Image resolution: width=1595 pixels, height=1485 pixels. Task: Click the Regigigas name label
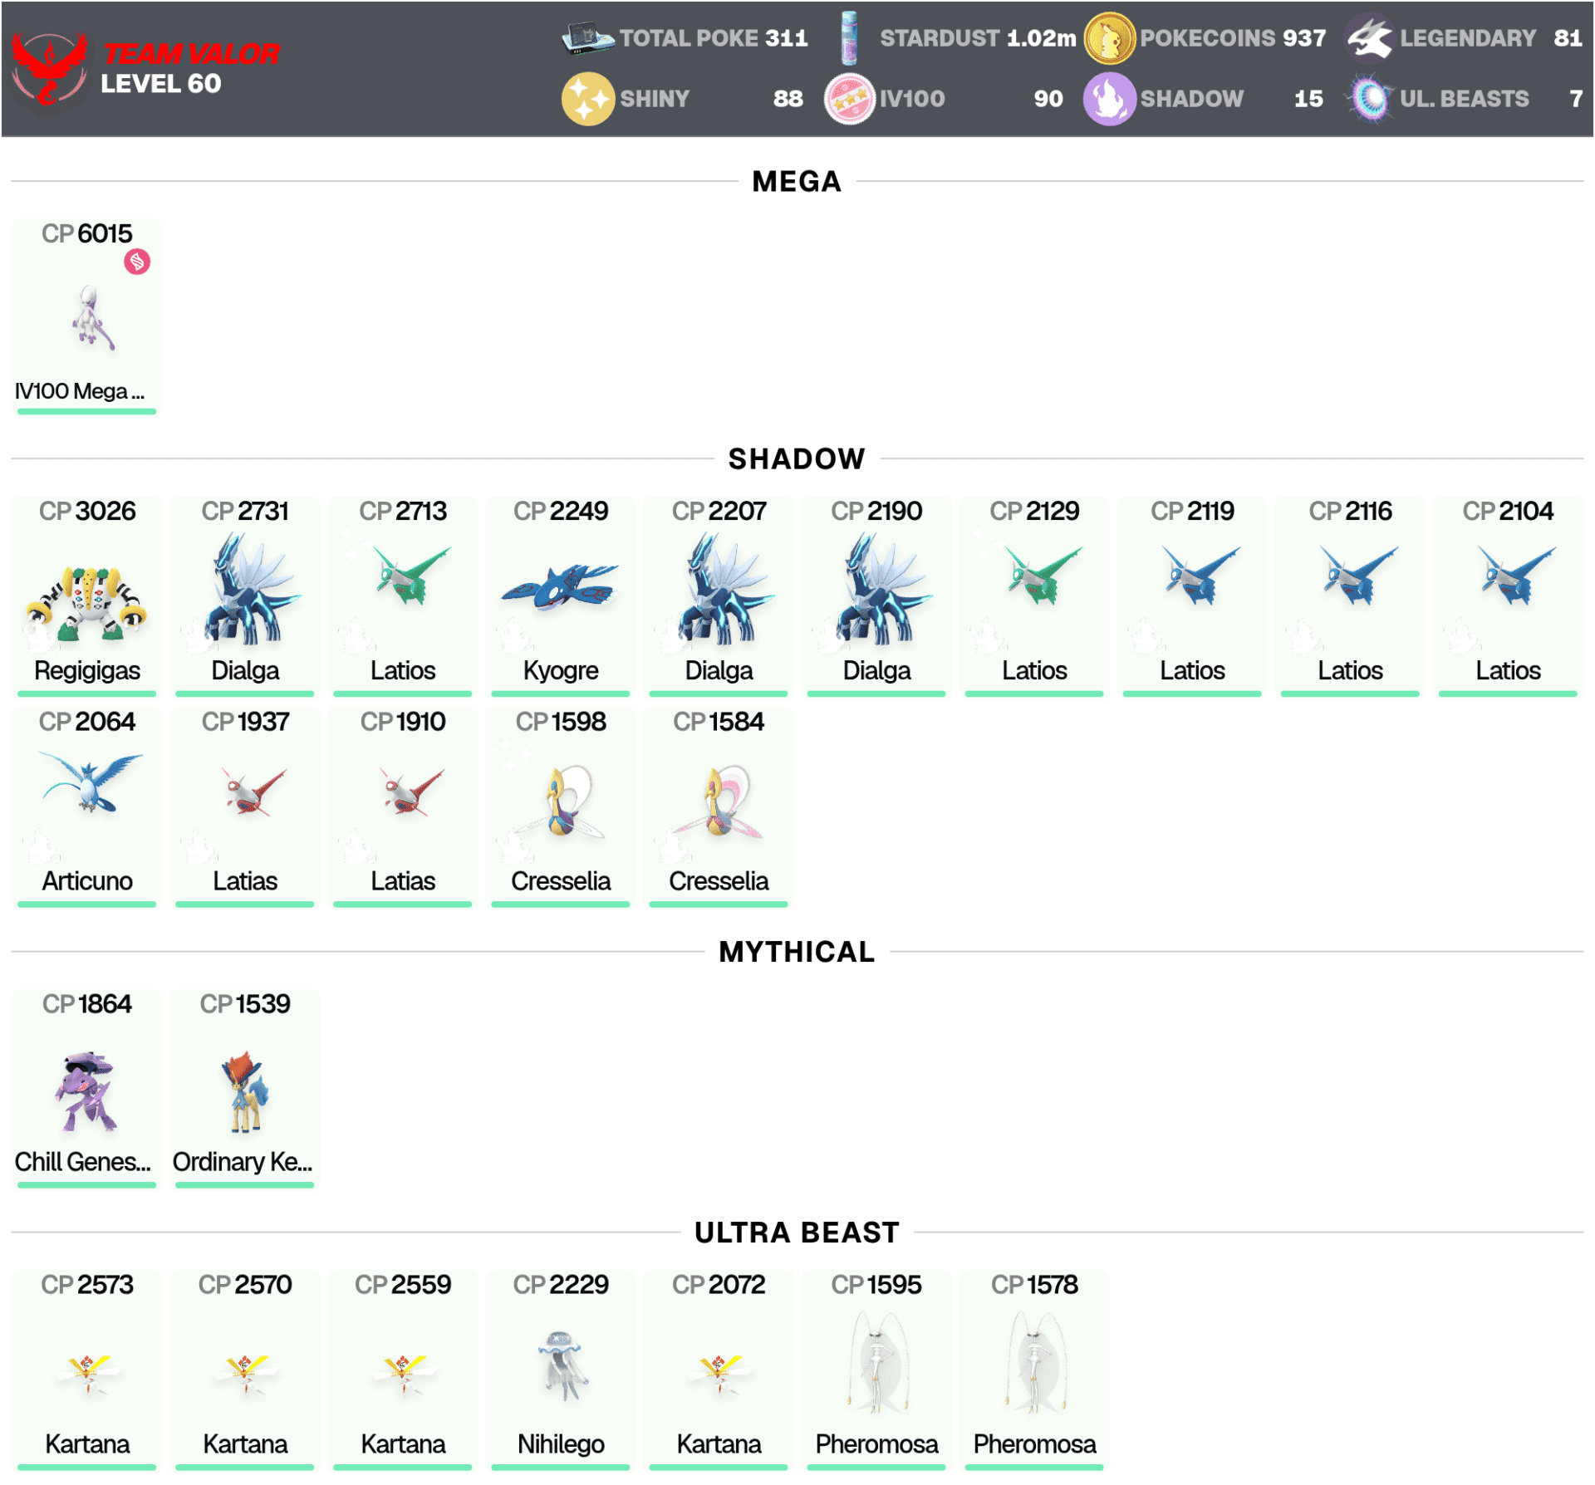point(87,670)
